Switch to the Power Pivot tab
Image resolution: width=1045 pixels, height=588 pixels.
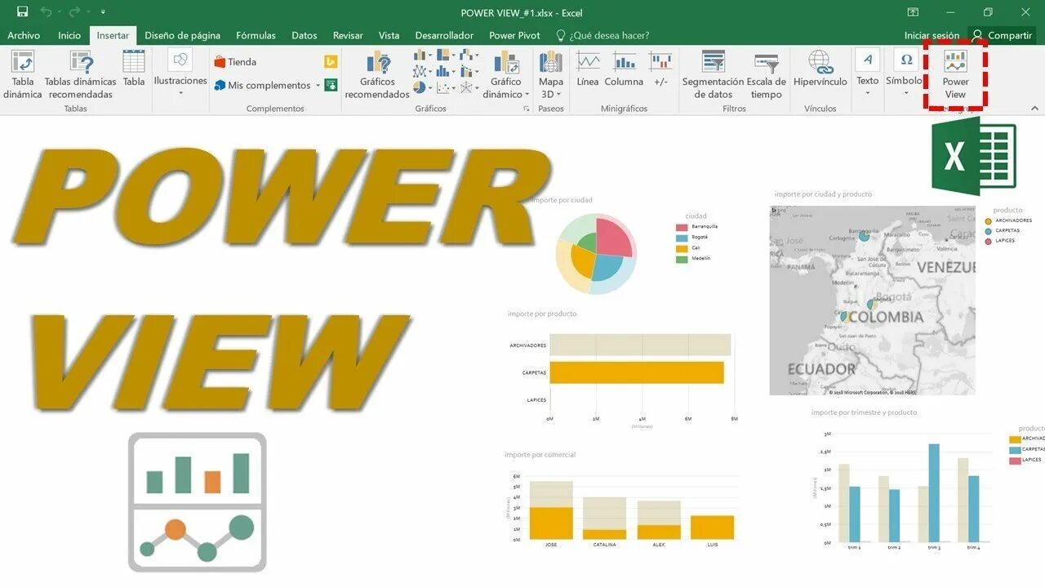(x=514, y=35)
